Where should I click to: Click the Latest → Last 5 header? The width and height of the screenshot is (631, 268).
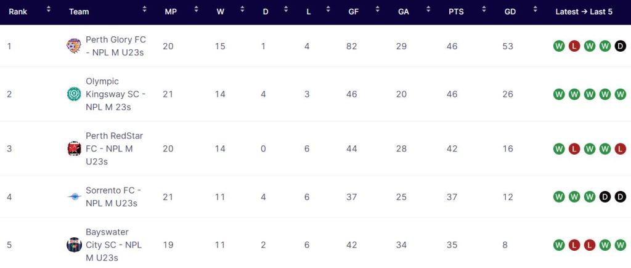coord(584,12)
